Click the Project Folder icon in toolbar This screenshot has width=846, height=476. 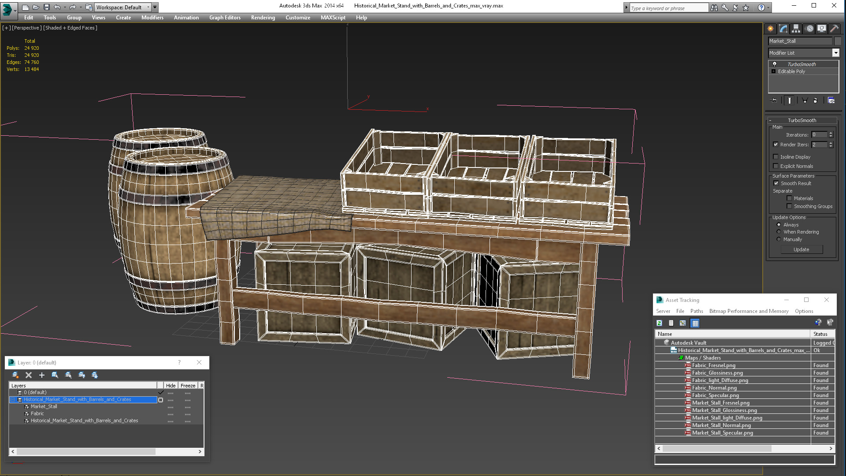[x=89, y=7]
